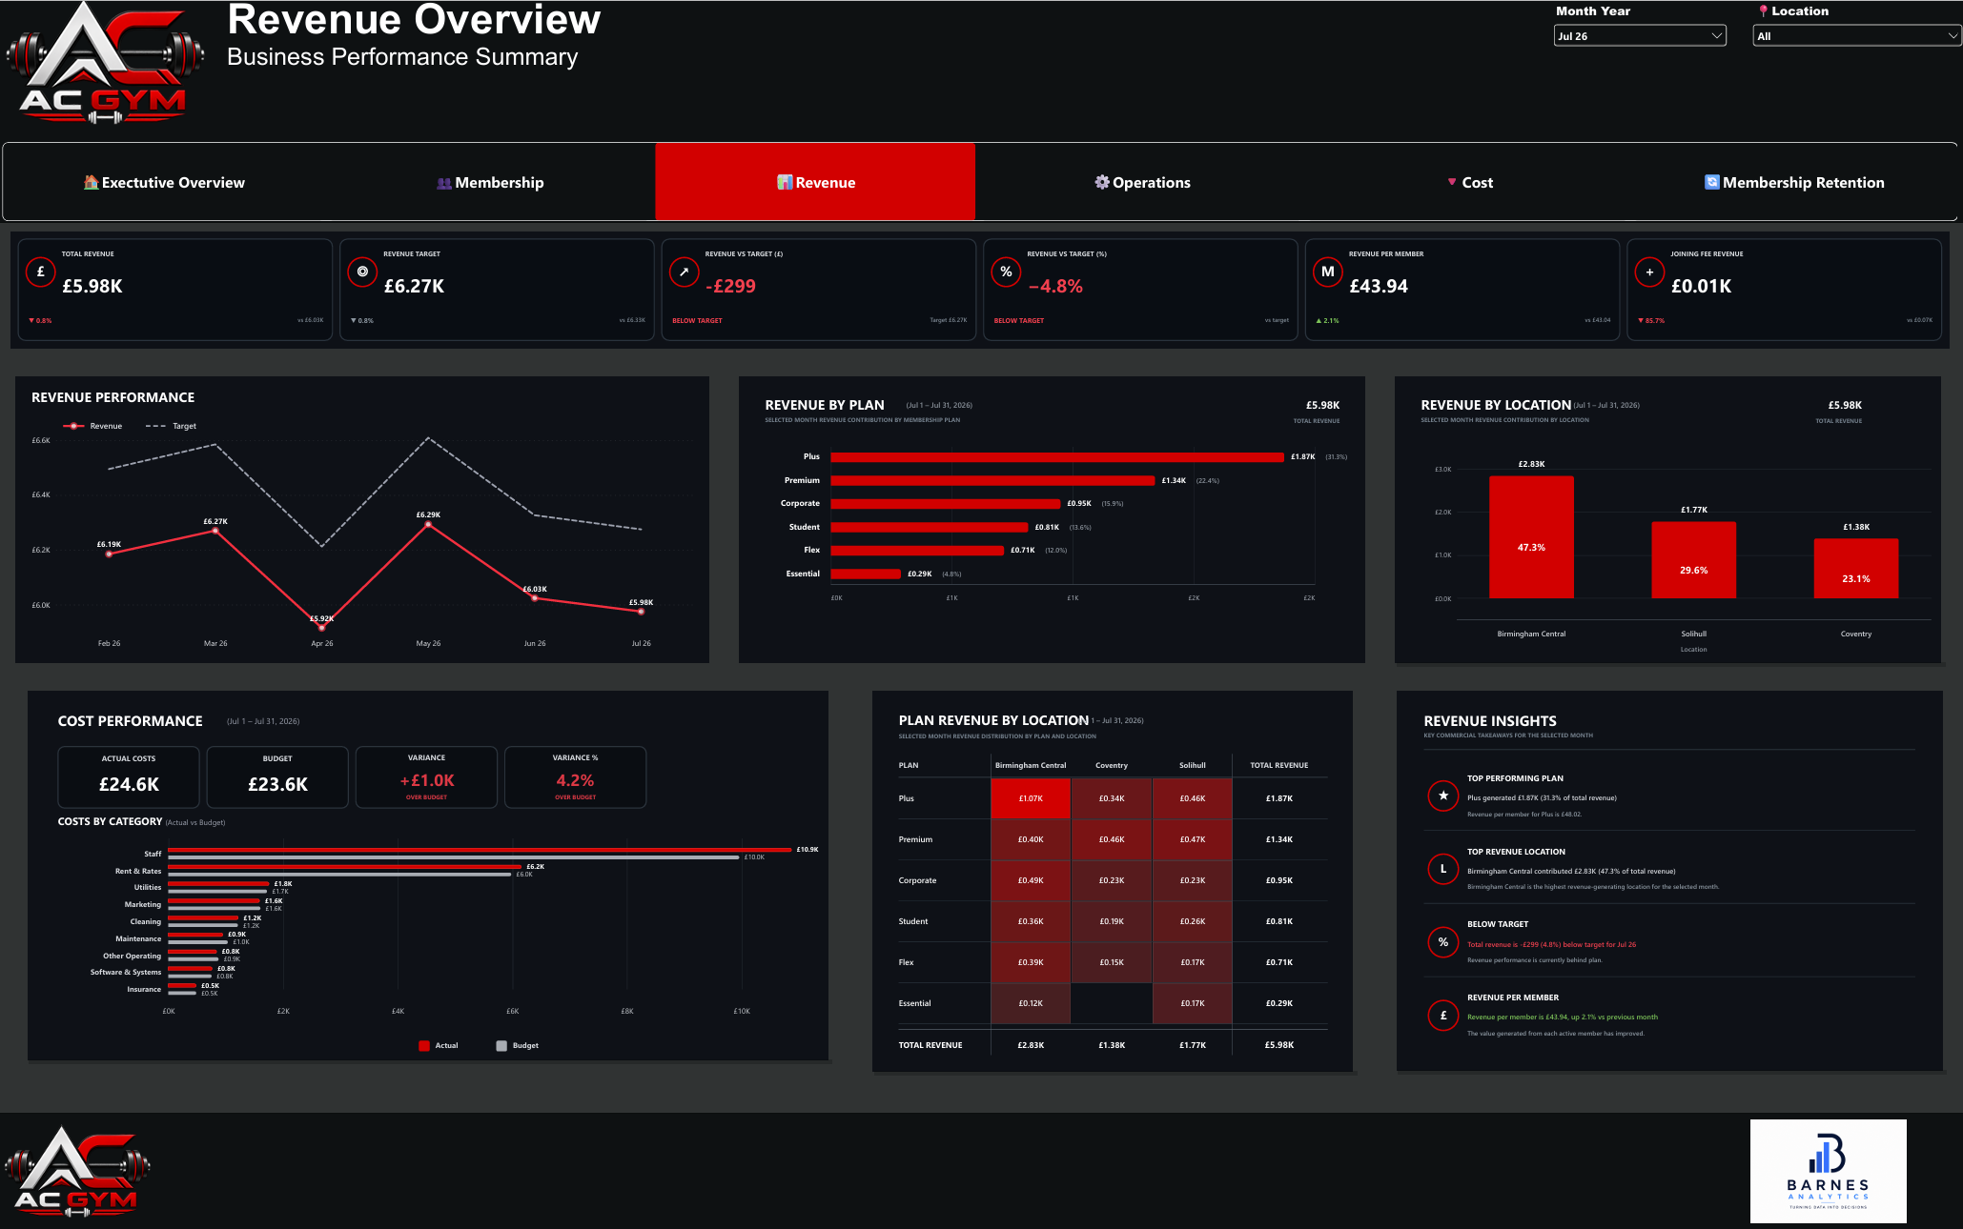Click the Corporate Coventry £0.23K cell
Viewport: 1963px width, 1229px height.
1112,880
